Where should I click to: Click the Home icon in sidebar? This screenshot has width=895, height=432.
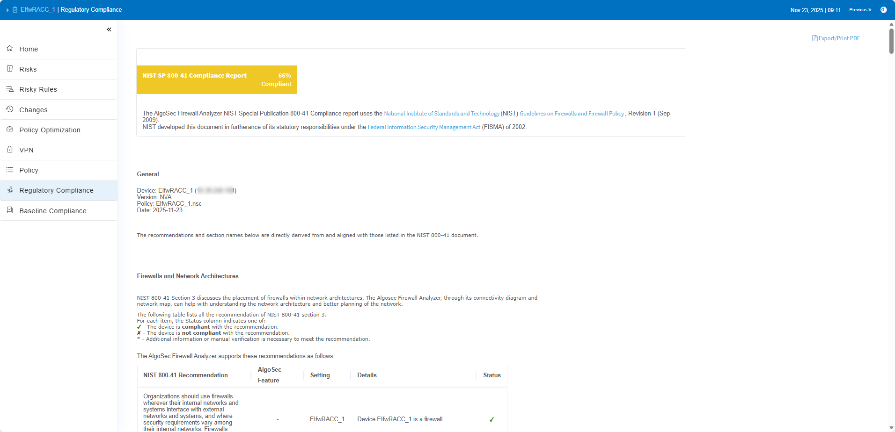[x=10, y=49]
